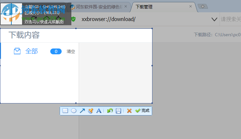The image size is (241, 139).
Task: Click the 请搜索 search box
Action: click(x=231, y=19)
